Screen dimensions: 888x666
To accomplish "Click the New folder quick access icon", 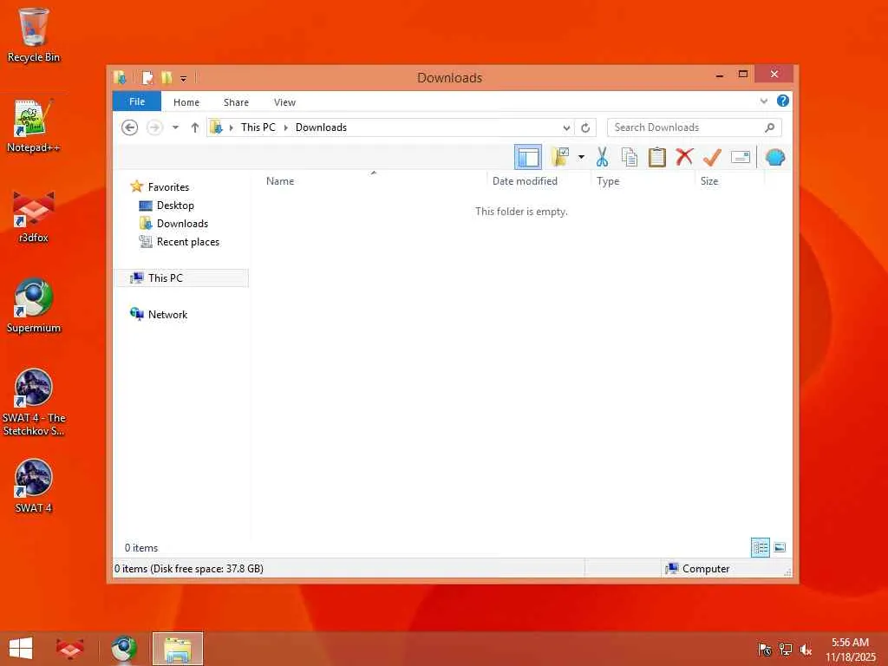I will pyautogui.click(x=166, y=77).
